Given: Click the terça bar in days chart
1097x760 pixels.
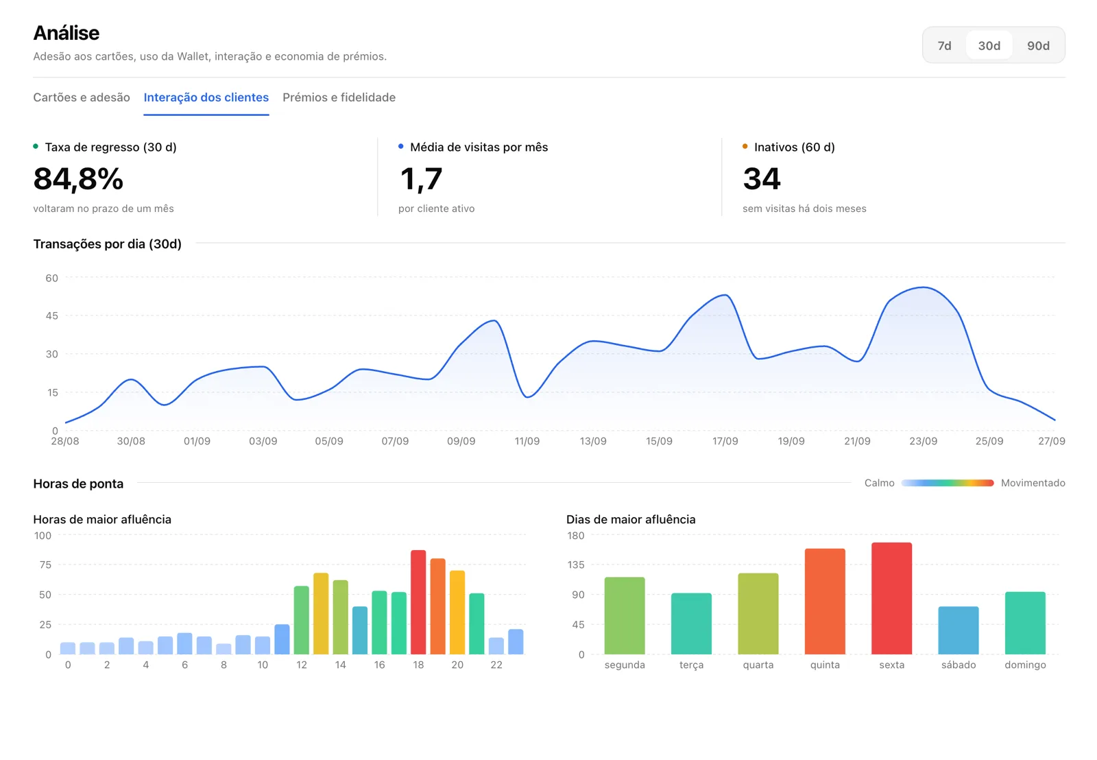Looking at the screenshot, I should tap(691, 624).
